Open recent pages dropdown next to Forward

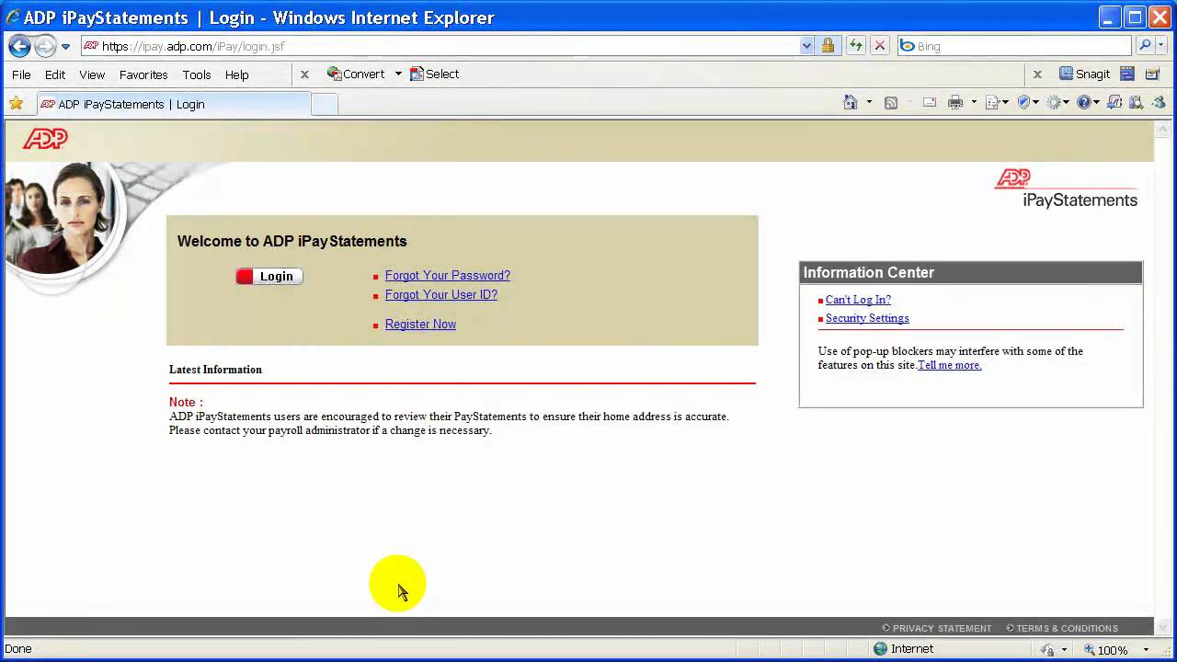coord(65,46)
